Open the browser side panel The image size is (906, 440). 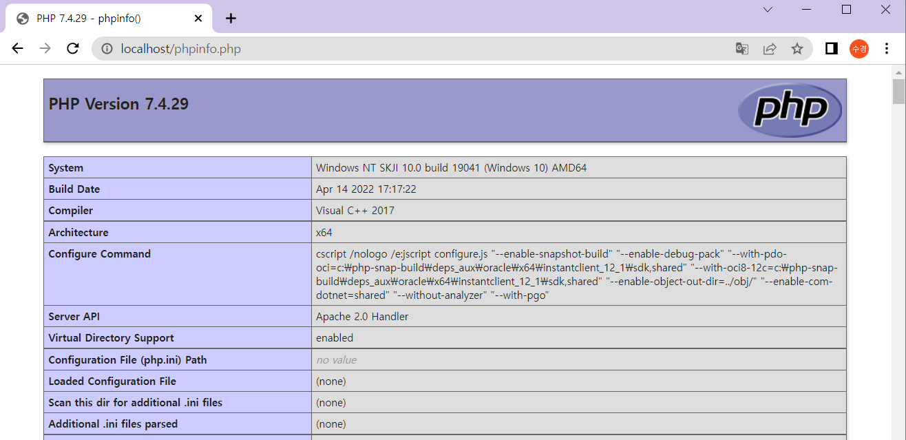pyautogui.click(x=831, y=49)
